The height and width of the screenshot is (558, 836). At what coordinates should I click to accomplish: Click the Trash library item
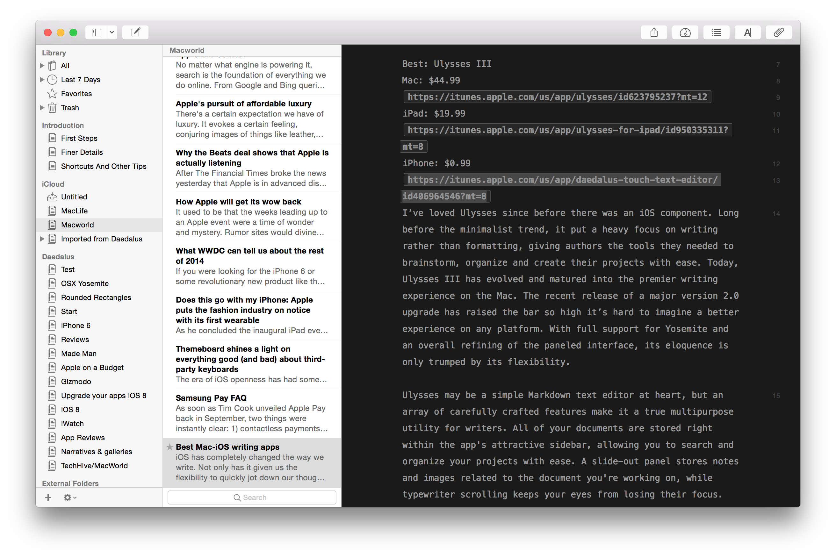pos(70,107)
